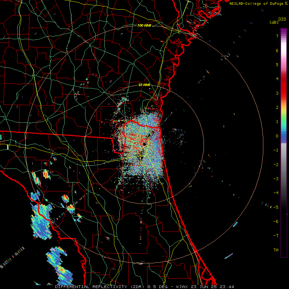The width and height of the screenshot is (289, 289).
Task: Click the 0.5 DEG elevation angle text
Action: pos(157,287)
